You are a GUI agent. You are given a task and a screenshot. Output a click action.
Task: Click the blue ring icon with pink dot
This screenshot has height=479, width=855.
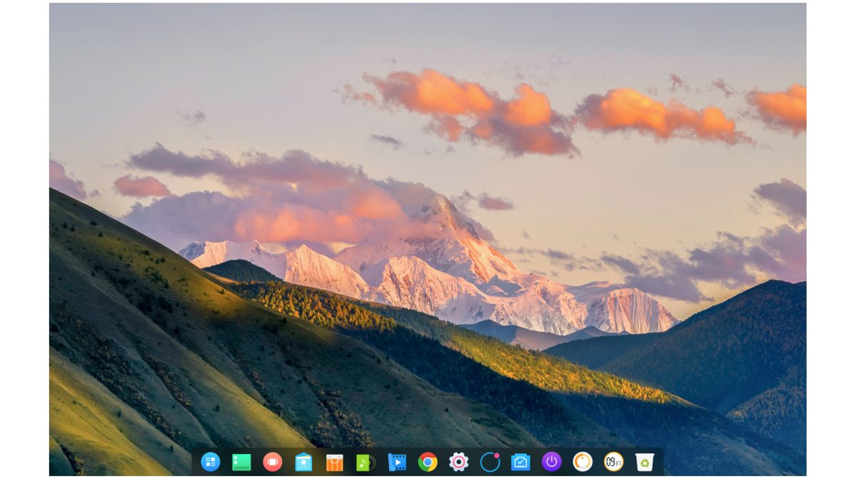point(490,462)
